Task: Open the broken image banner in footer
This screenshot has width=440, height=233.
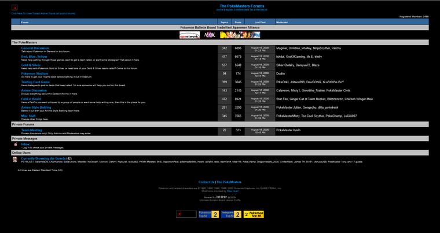Action: (186, 214)
